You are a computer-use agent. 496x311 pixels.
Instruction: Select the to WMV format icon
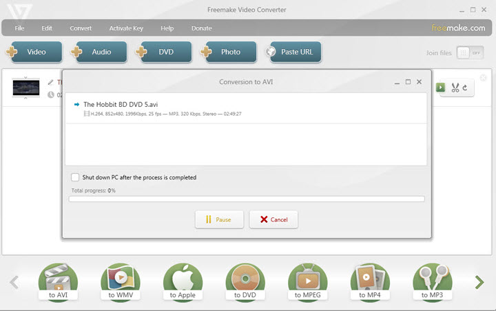121,282
